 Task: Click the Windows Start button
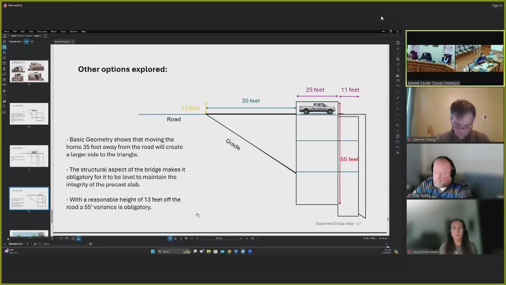tap(153, 251)
